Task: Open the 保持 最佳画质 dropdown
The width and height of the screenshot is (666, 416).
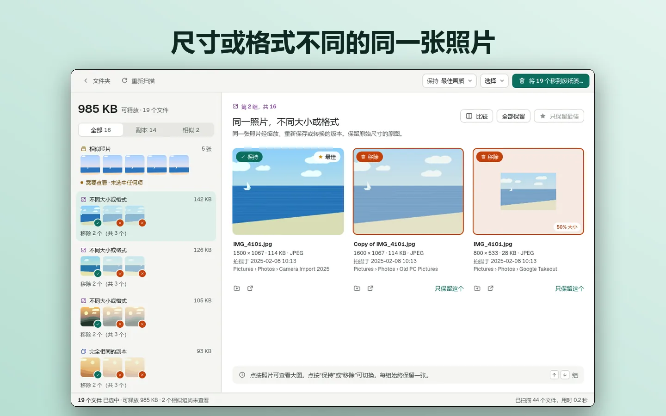Action: tap(450, 81)
